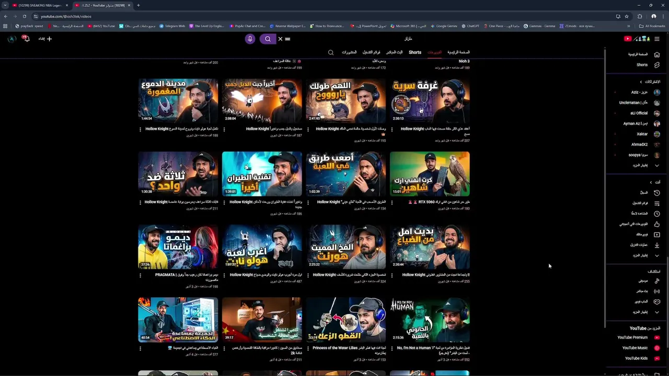The height and width of the screenshot is (376, 669).
Task: Expand the Show more subscriptions chevron
Action: (657, 166)
